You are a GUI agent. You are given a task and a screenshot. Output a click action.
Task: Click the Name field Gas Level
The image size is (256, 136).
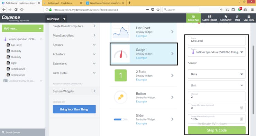click(x=217, y=40)
